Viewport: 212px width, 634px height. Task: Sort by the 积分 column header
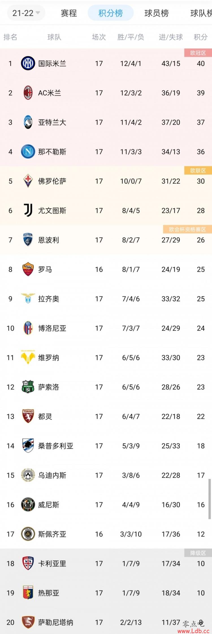200,37
